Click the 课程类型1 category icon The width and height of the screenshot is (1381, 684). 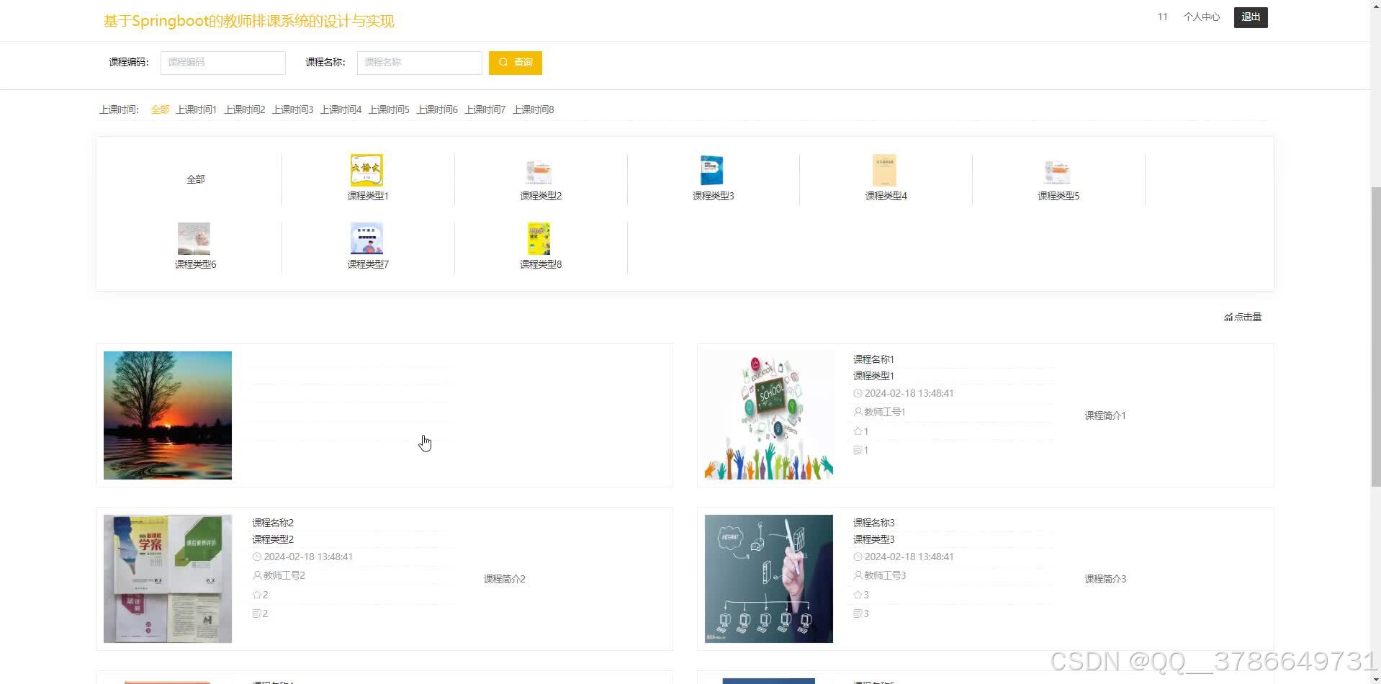tap(366, 171)
